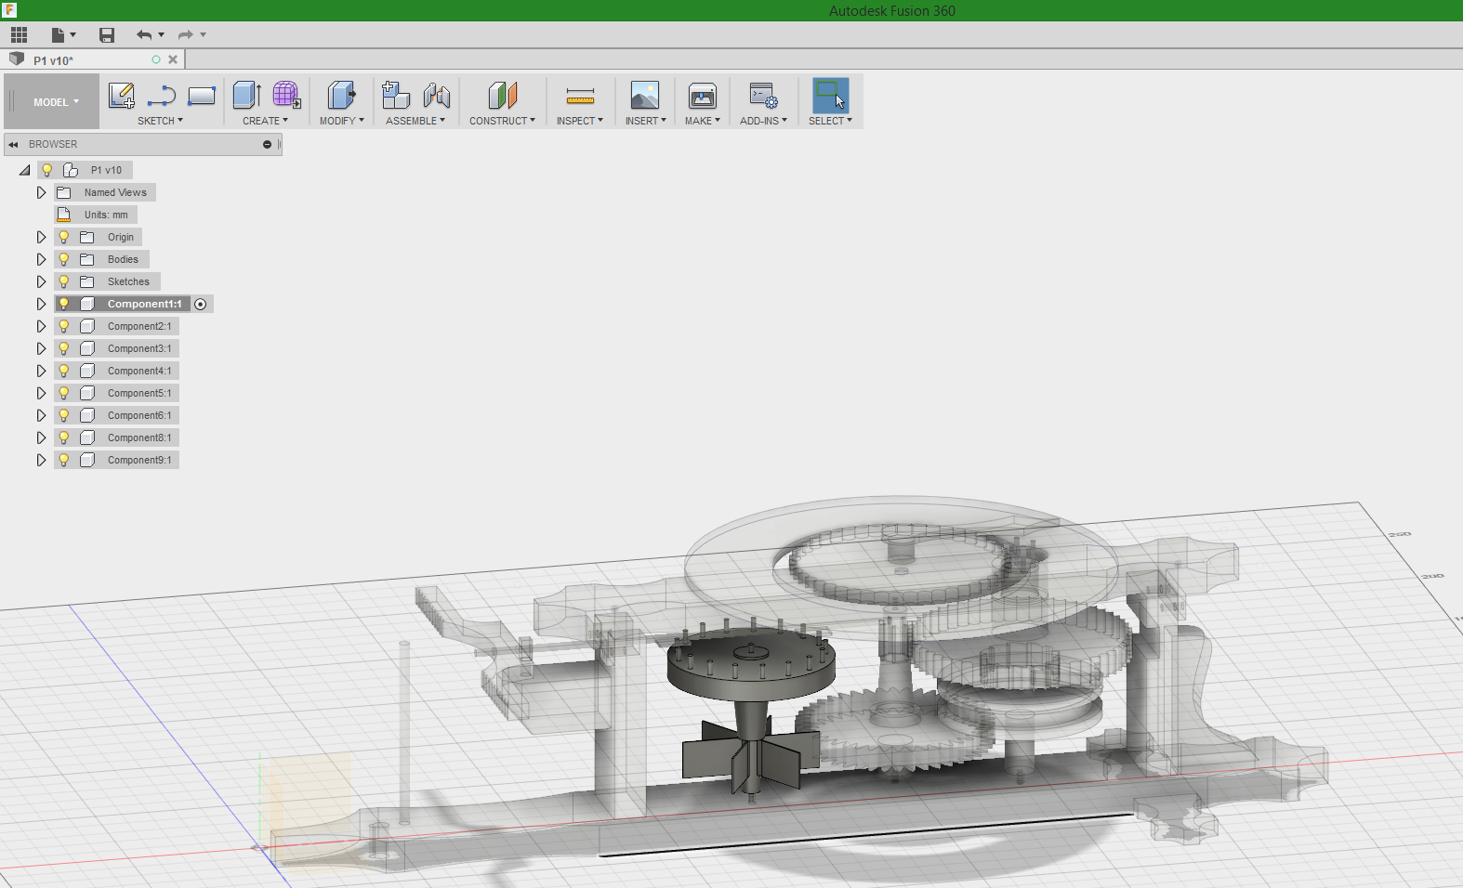Click the New Component icon
The height and width of the screenshot is (888, 1463).
[x=396, y=95]
